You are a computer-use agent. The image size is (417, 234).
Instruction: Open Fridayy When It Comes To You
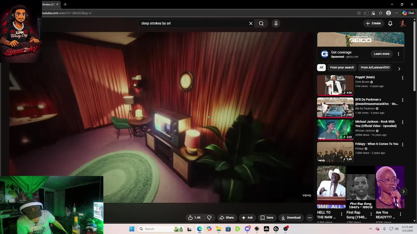377,144
